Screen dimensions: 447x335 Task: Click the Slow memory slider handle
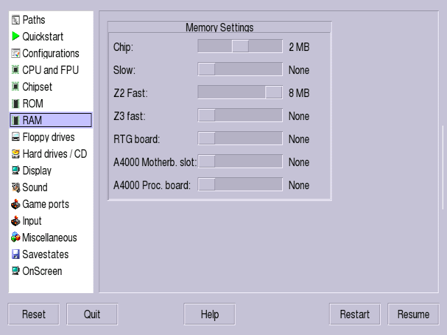tap(207, 69)
